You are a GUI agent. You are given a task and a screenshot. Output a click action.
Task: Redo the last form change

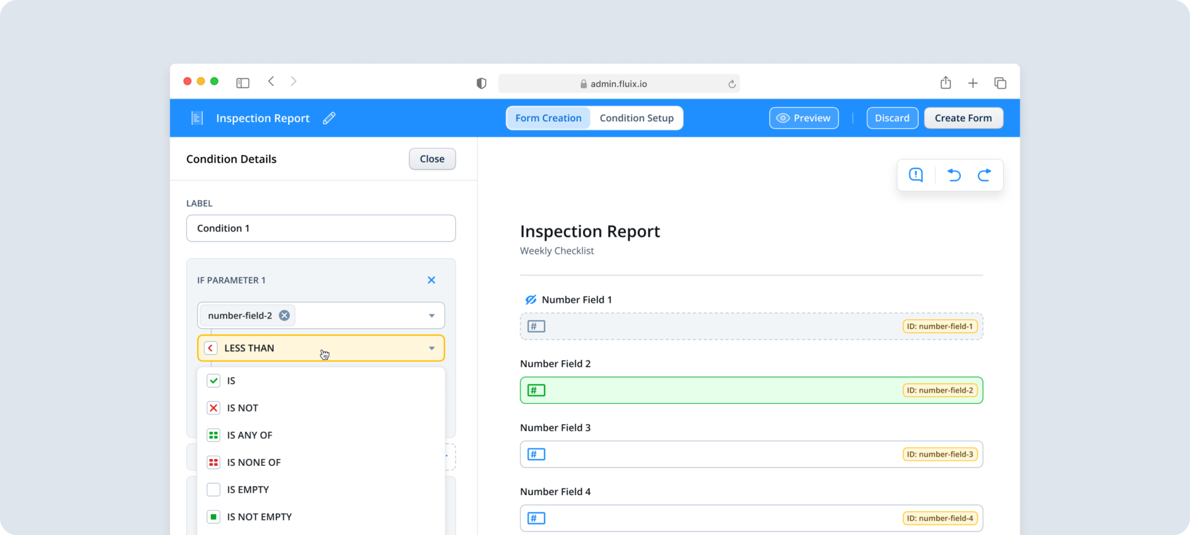point(984,175)
